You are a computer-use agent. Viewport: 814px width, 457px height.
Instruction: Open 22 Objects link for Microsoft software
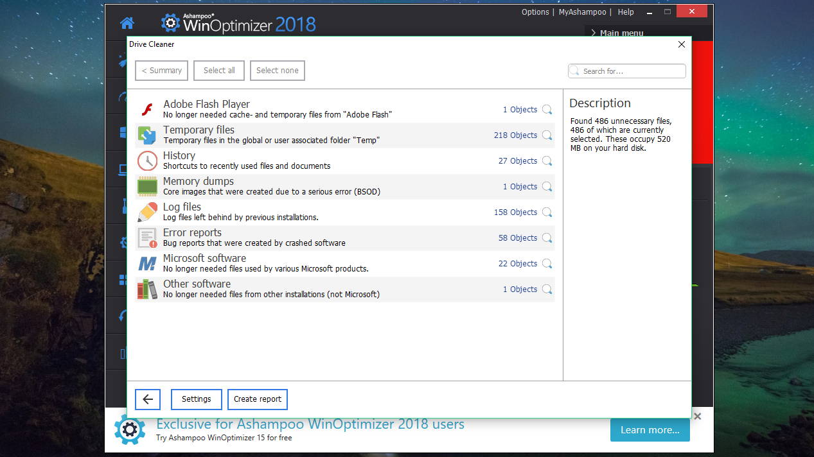pos(518,264)
